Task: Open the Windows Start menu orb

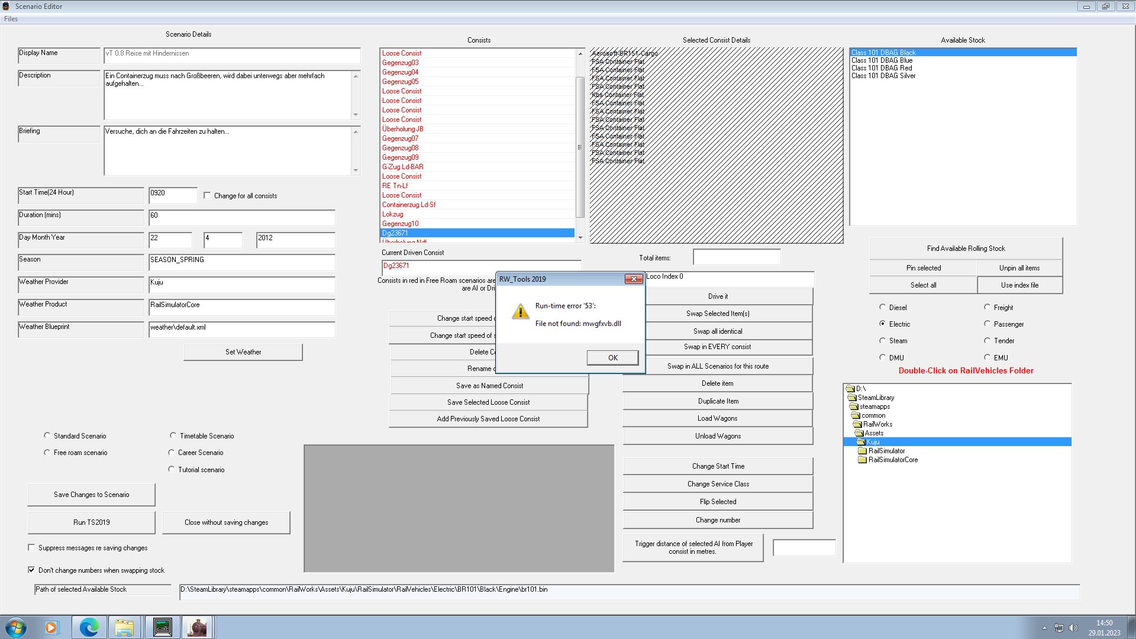Action: tap(16, 627)
